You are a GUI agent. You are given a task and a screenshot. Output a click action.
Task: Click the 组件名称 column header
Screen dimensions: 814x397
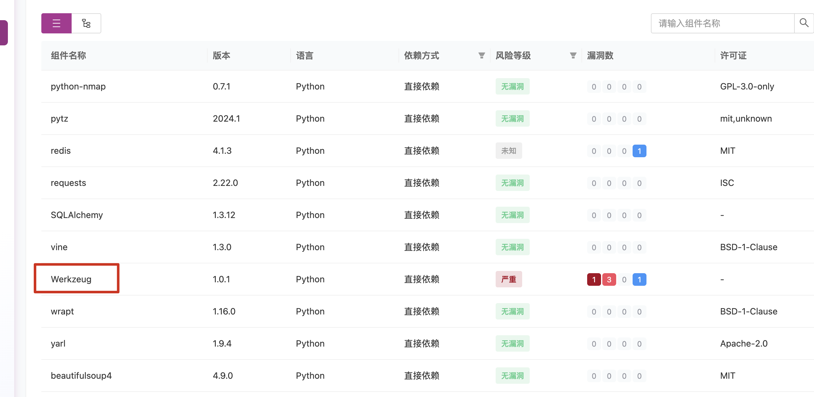pos(68,55)
